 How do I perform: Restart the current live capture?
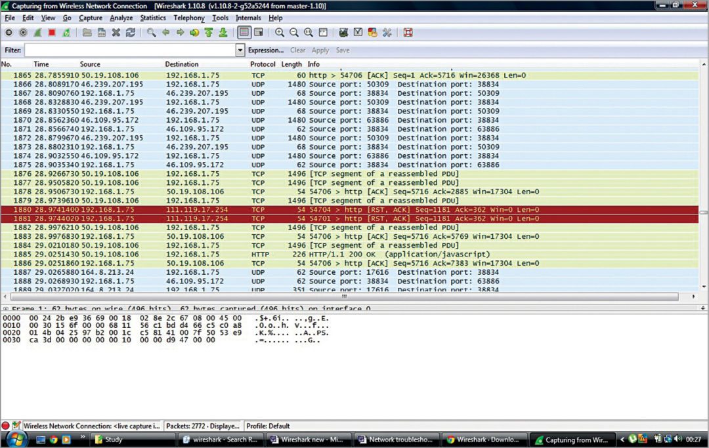[66, 32]
